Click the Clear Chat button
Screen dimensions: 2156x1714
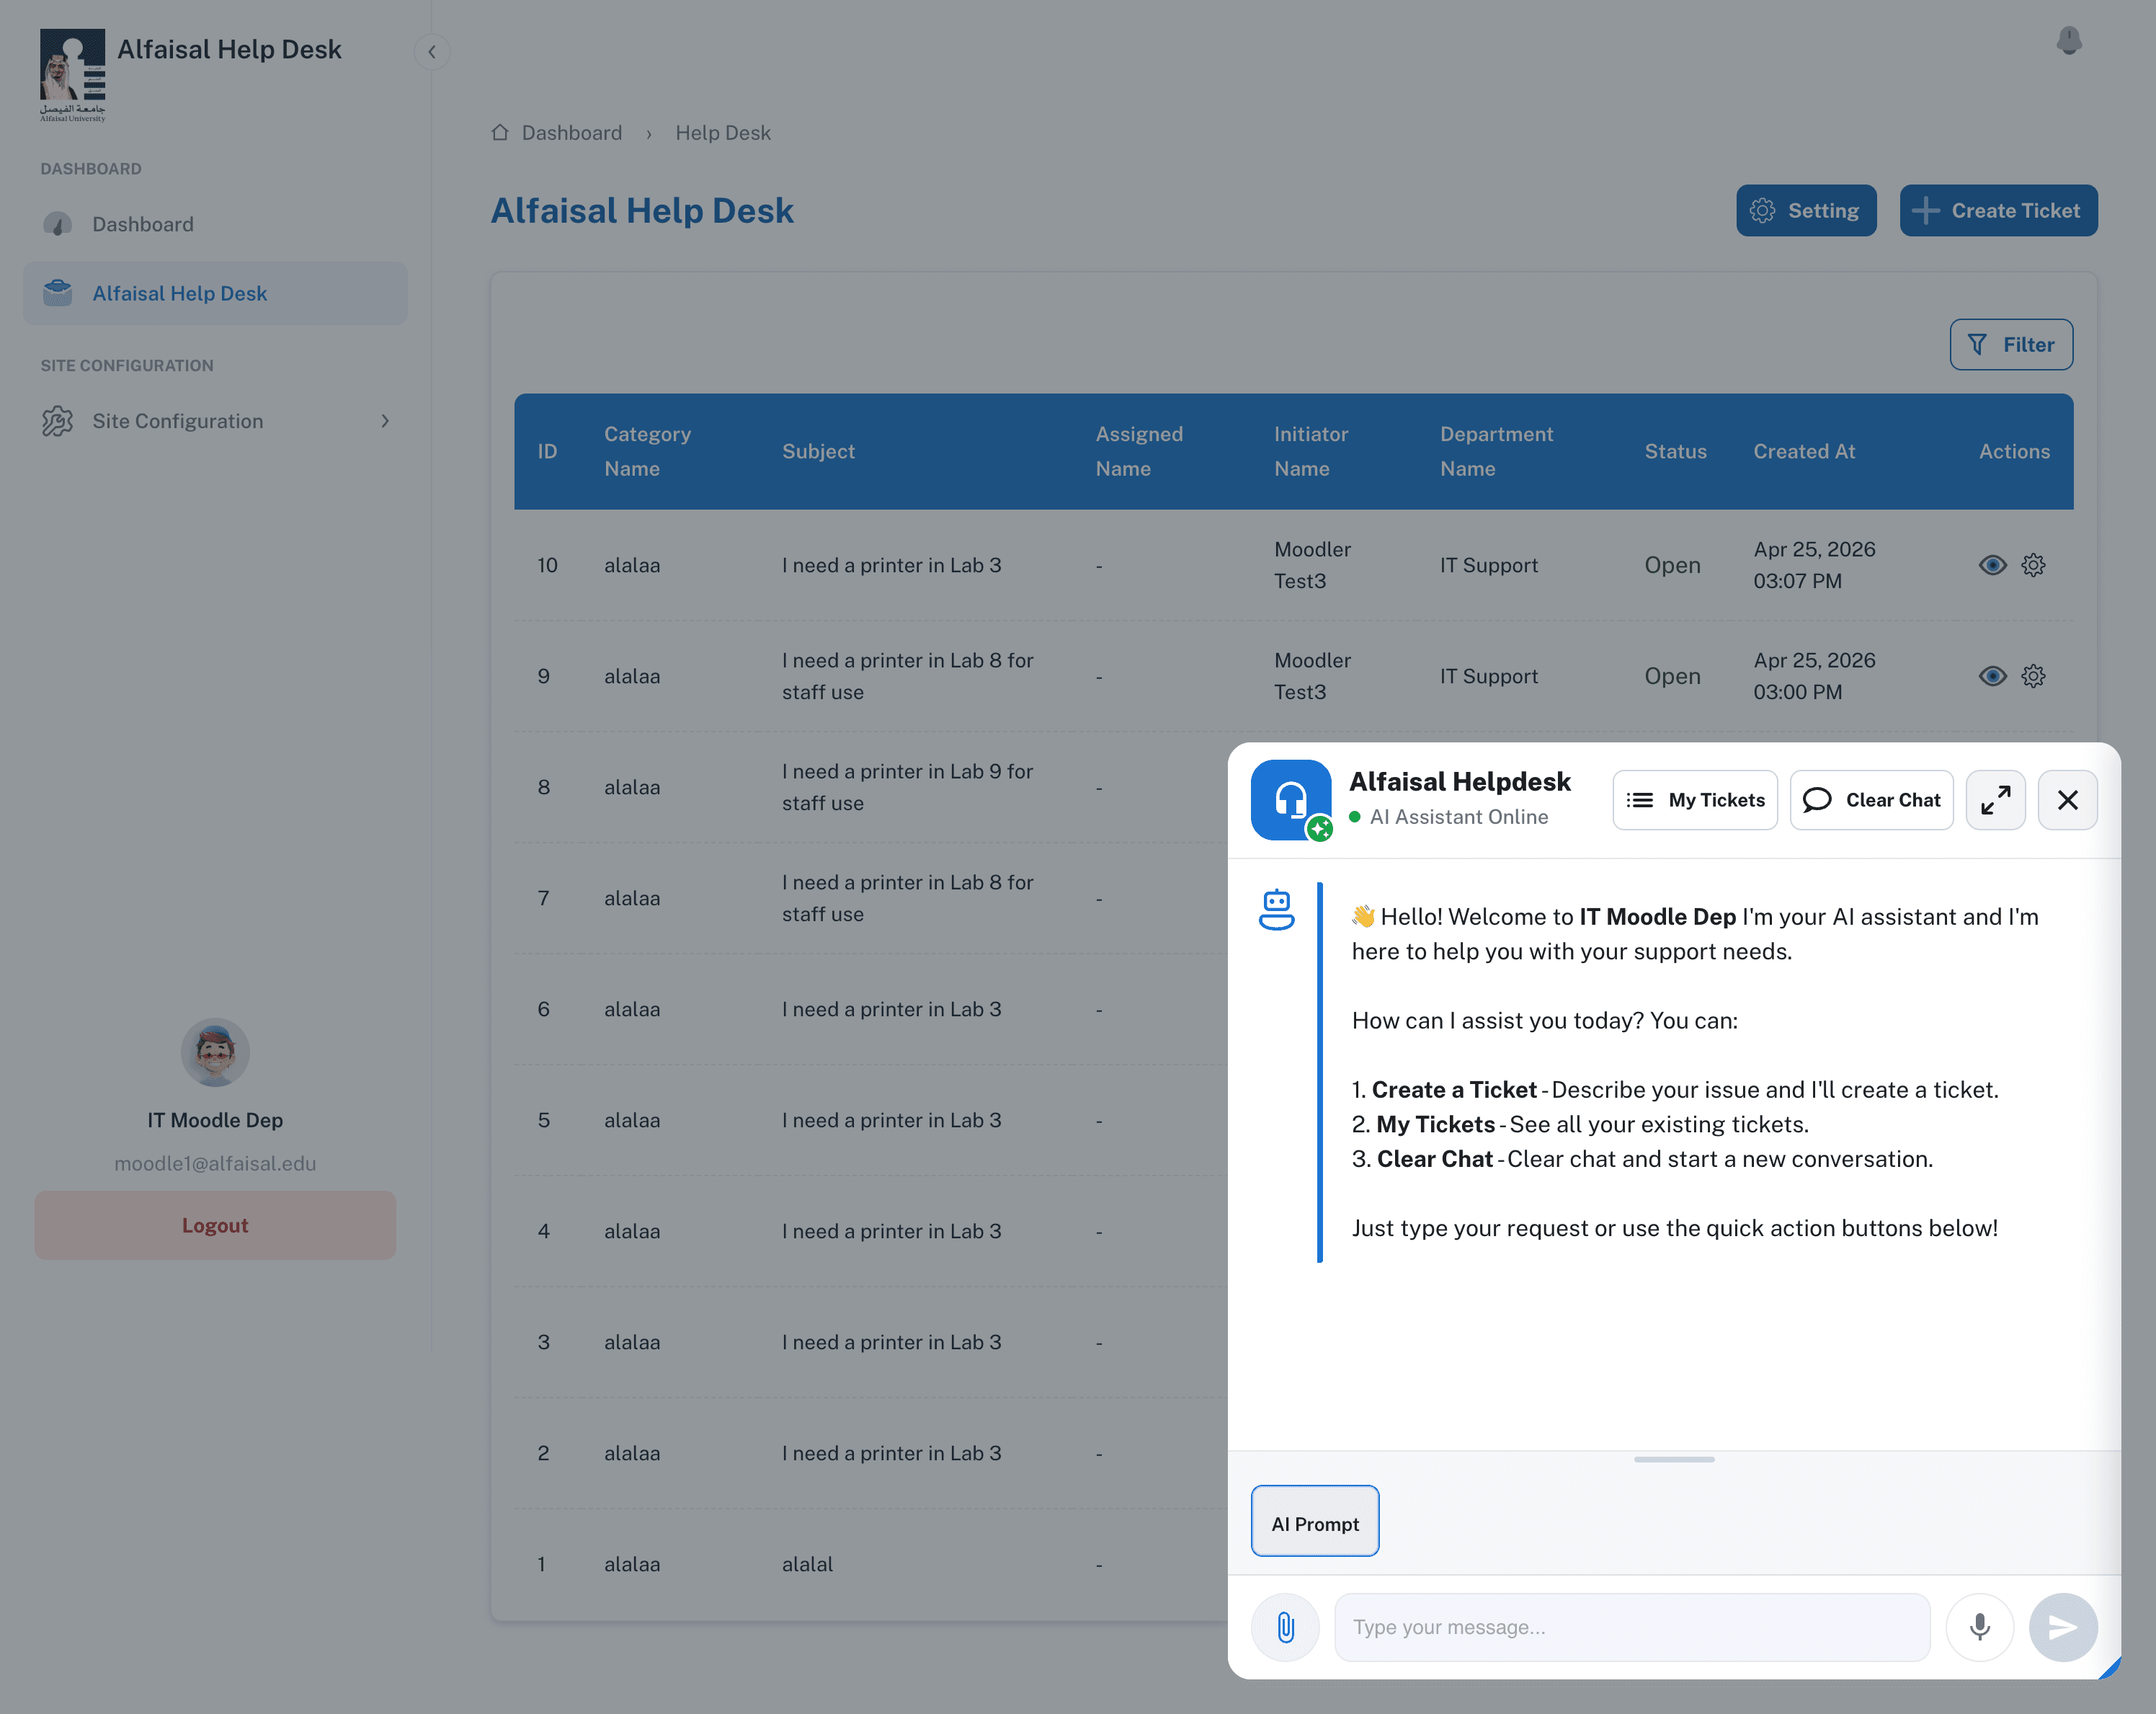pos(1871,800)
